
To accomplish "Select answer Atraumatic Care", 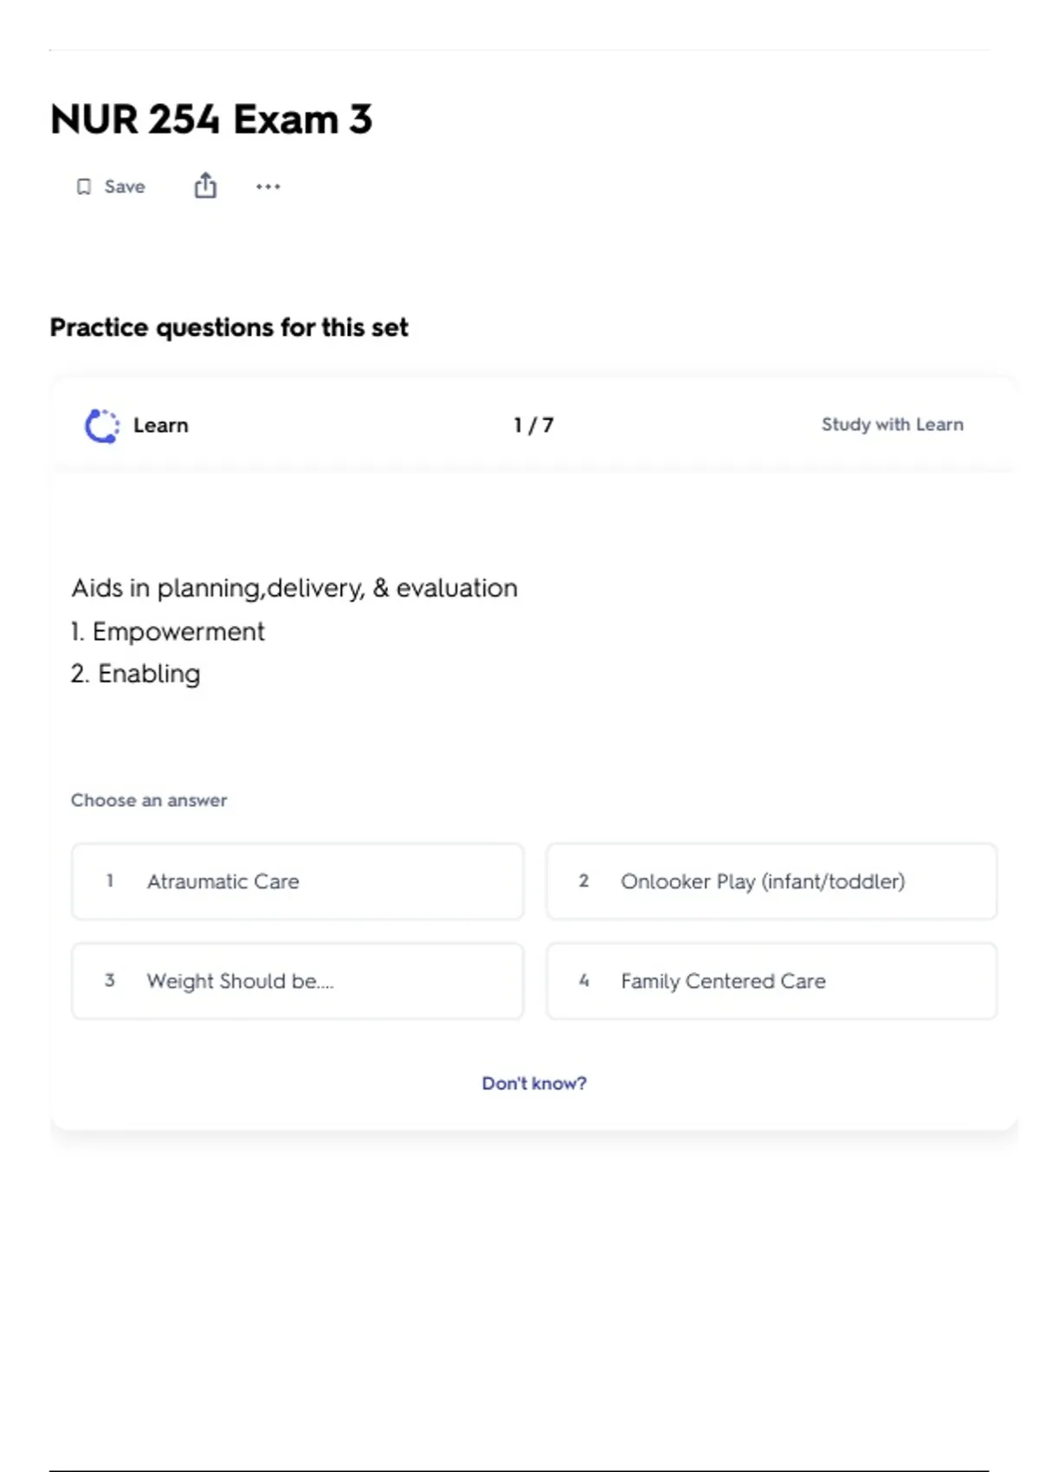I will pos(298,881).
